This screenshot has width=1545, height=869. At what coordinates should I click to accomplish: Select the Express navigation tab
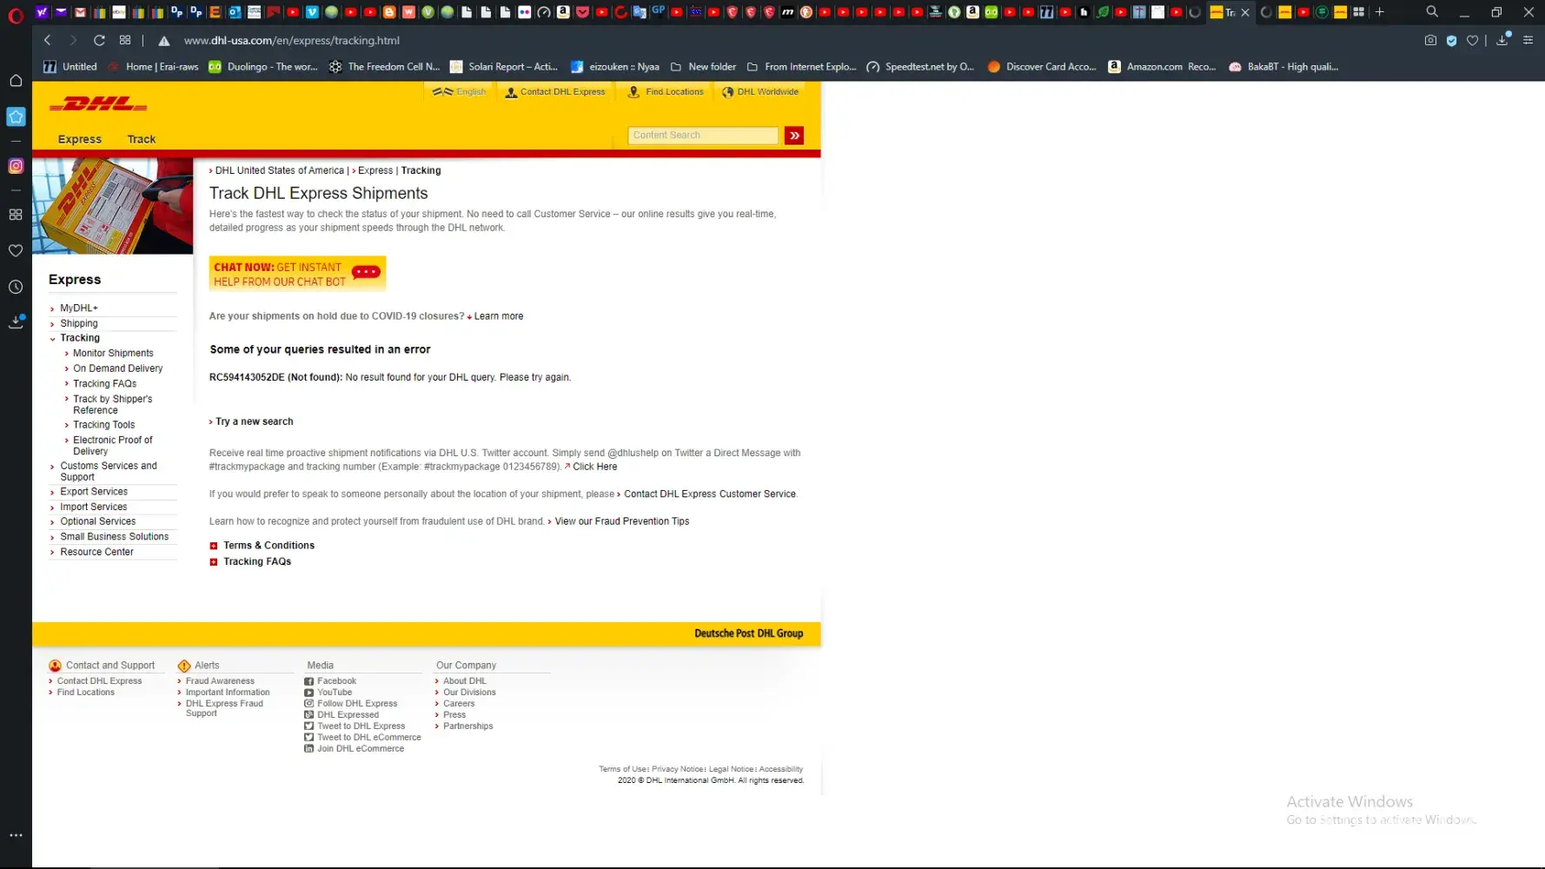tap(80, 139)
